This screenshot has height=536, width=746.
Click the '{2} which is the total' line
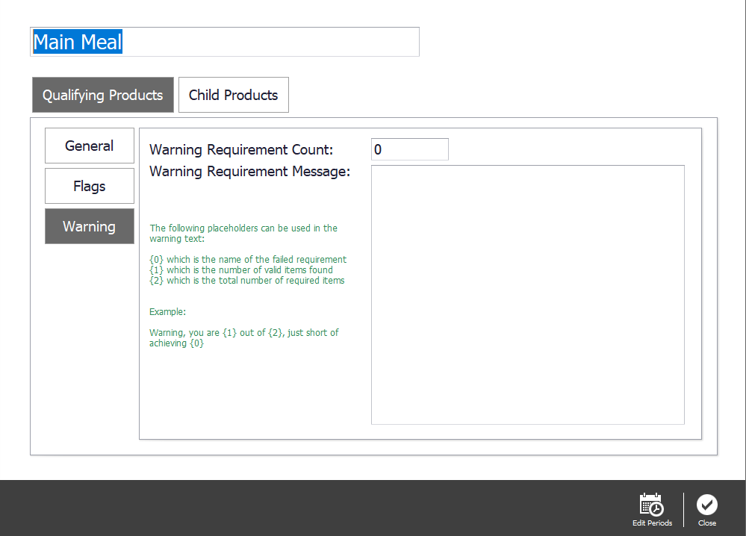tap(247, 280)
